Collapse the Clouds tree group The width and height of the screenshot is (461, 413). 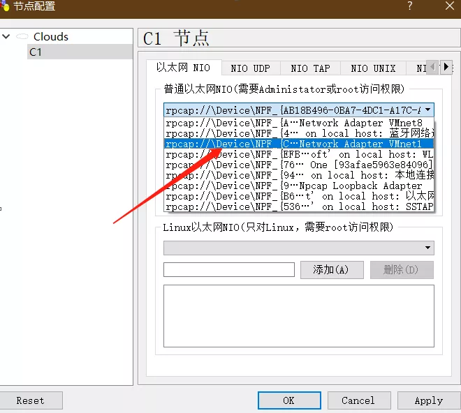pyautogui.click(x=6, y=36)
